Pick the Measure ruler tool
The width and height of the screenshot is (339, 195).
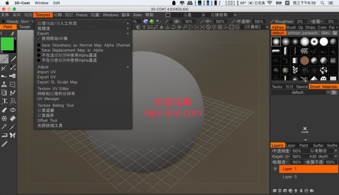click(4, 144)
